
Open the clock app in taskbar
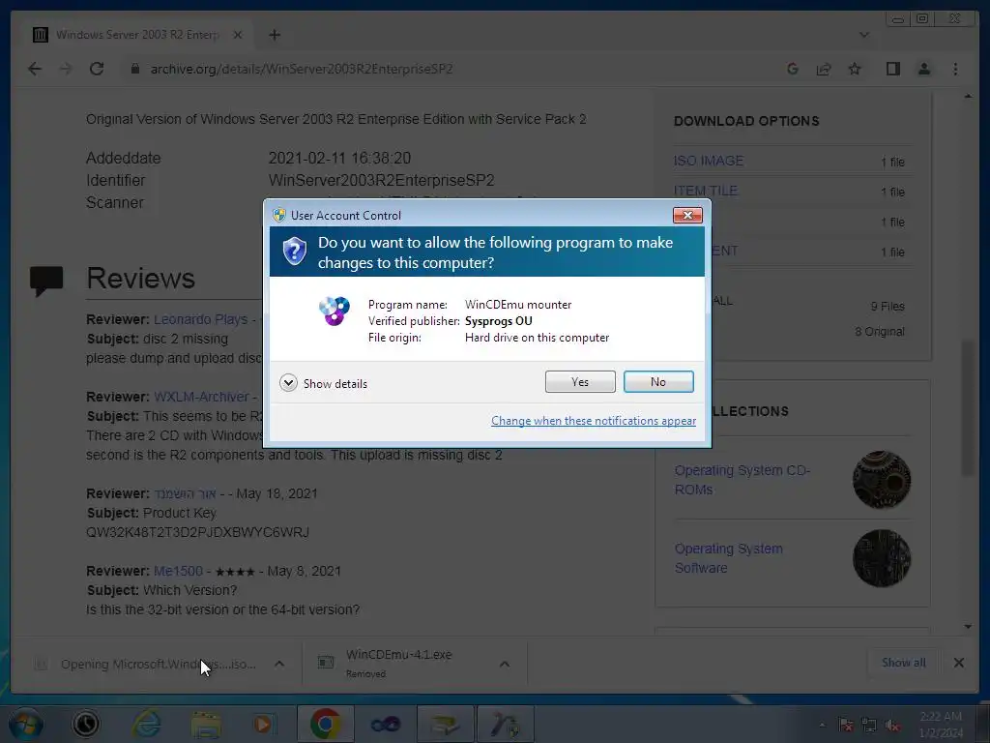pyautogui.click(x=86, y=724)
